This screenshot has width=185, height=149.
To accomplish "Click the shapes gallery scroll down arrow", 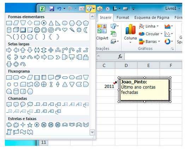I will point(92,132).
